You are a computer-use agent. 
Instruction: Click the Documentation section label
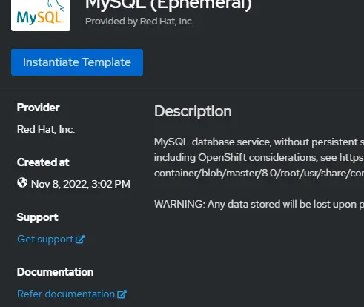[56, 272]
